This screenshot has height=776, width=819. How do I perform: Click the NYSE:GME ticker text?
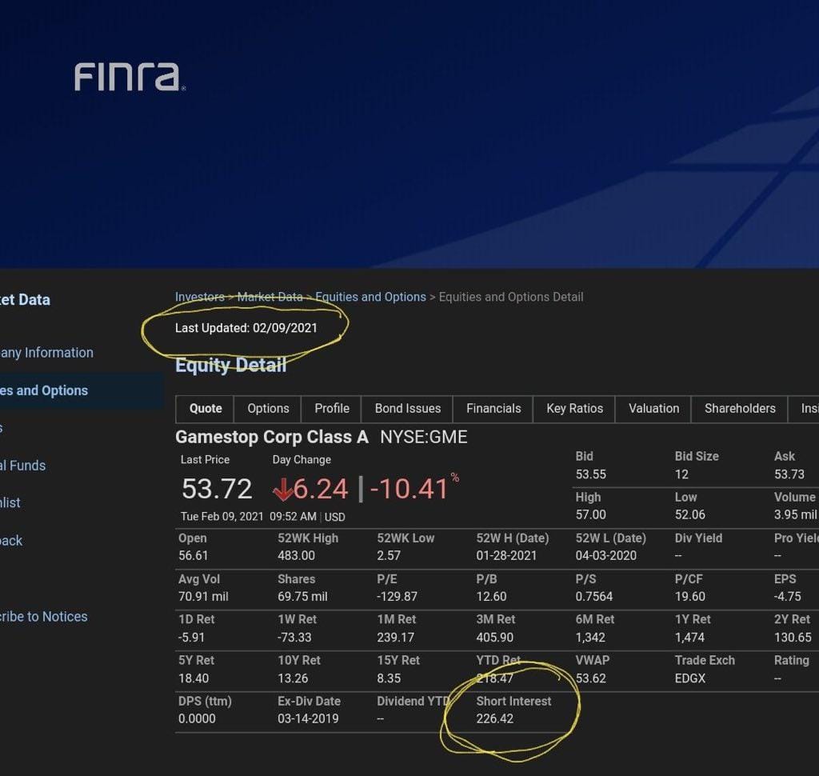tap(424, 437)
